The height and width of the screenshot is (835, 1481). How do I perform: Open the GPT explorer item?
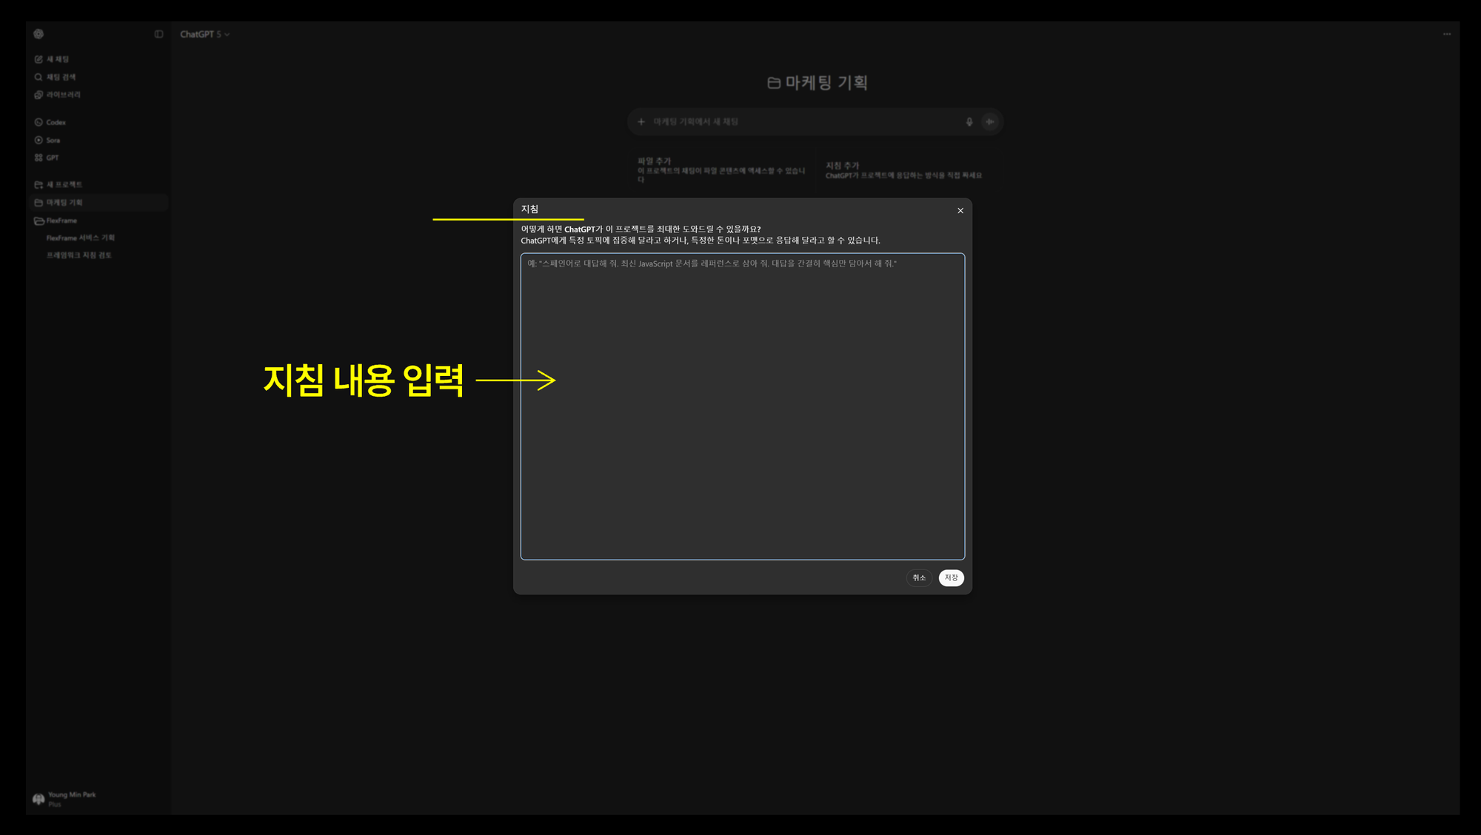tap(52, 158)
